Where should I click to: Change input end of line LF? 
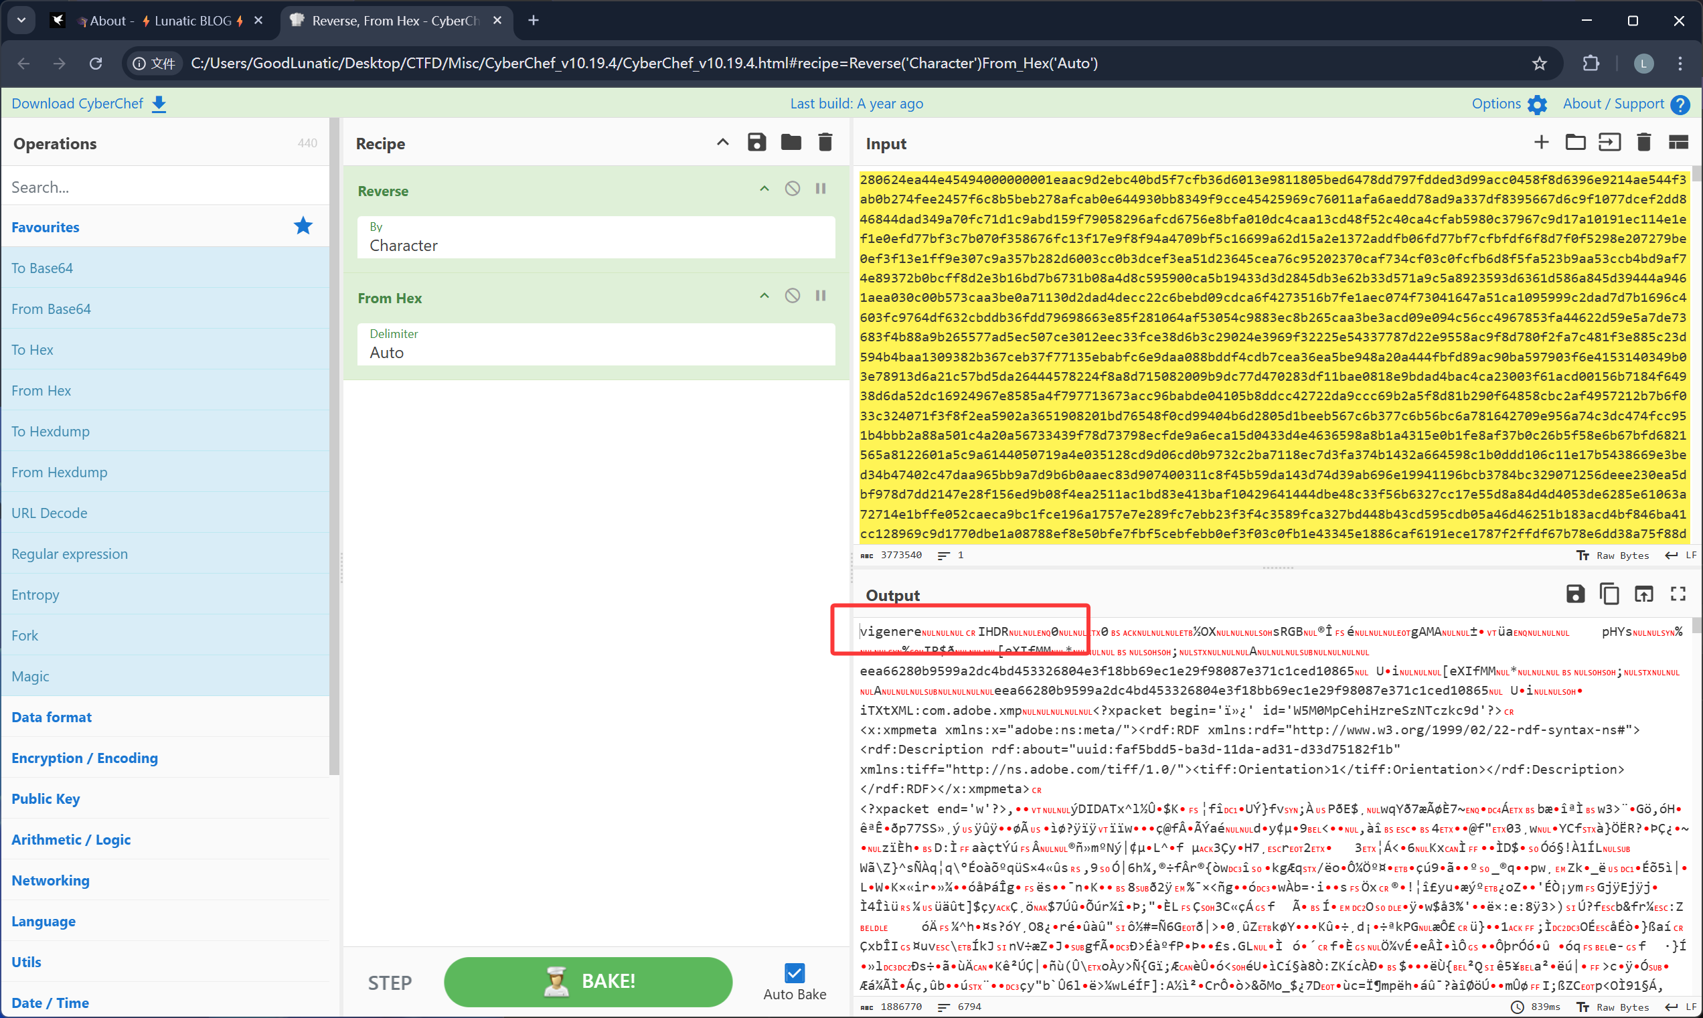tap(1681, 555)
